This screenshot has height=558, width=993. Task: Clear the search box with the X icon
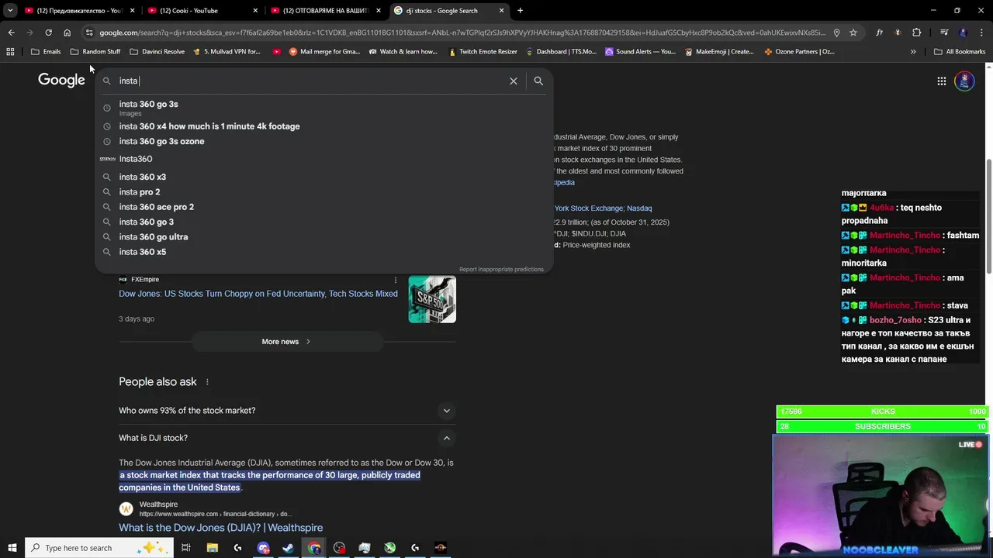pos(513,81)
